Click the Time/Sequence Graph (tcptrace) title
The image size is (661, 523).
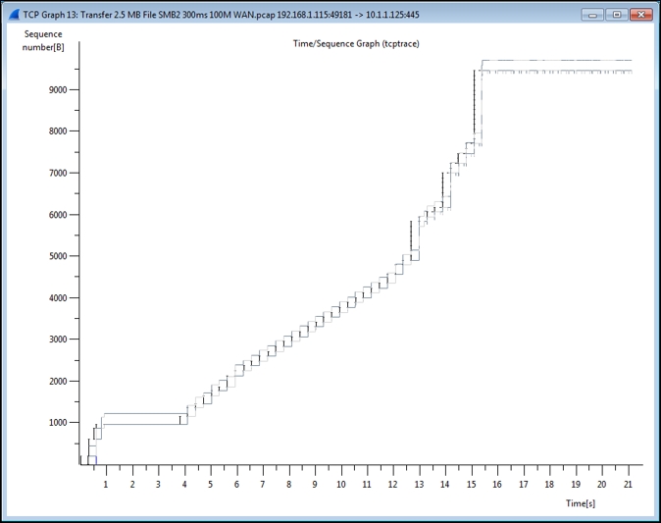(356, 44)
